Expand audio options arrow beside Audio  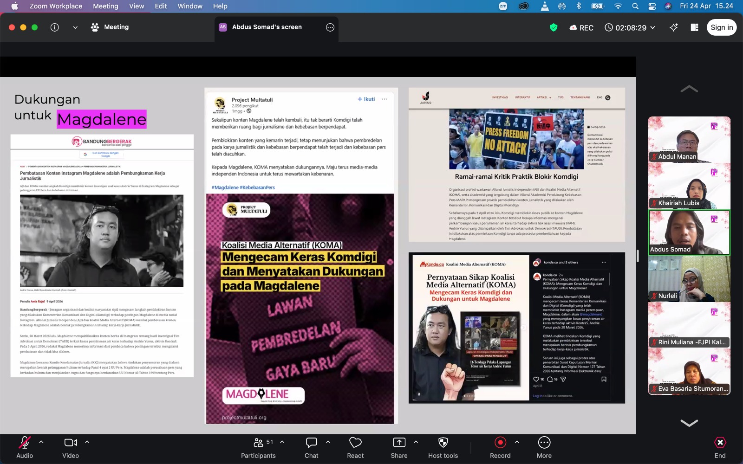coord(41,442)
